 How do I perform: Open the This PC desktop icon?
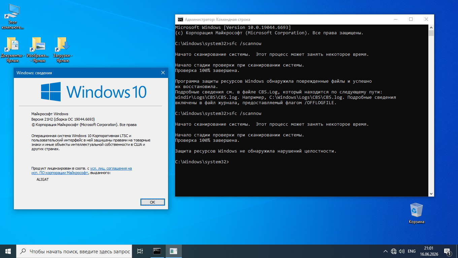pyautogui.click(x=12, y=16)
